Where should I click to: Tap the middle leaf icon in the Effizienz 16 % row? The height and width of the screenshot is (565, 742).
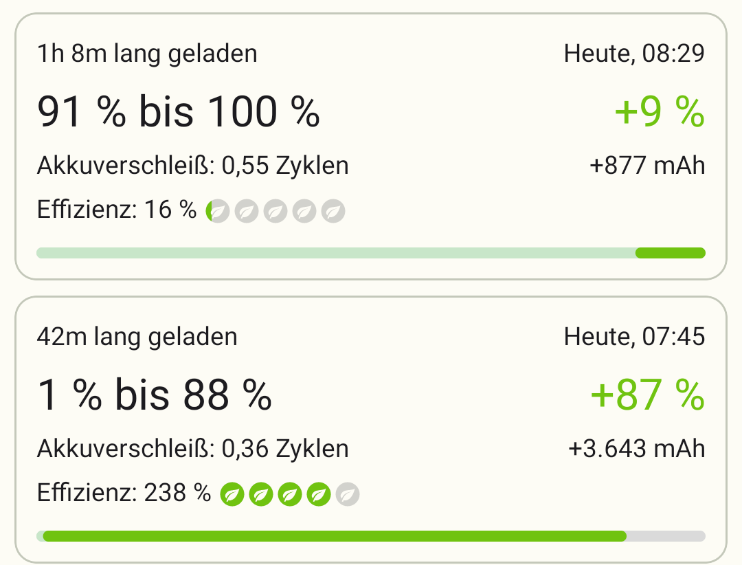tap(276, 211)
